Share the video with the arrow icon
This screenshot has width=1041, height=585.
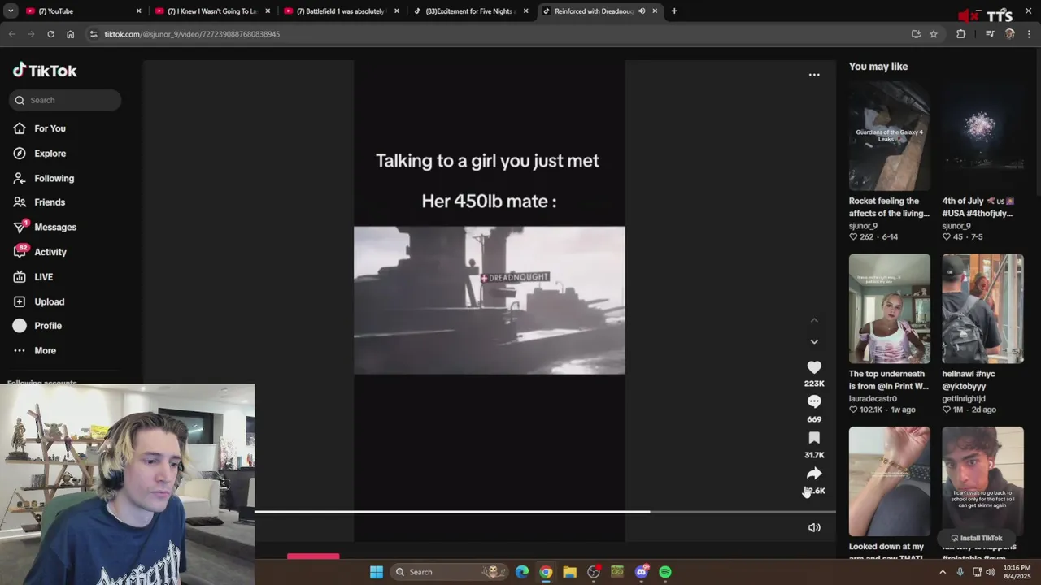tap(814, 474)
